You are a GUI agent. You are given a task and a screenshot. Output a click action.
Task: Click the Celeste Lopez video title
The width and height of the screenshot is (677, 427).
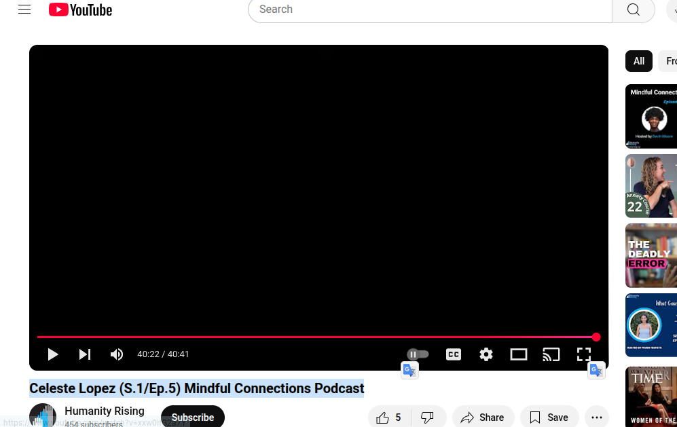(x=196, y=388)
